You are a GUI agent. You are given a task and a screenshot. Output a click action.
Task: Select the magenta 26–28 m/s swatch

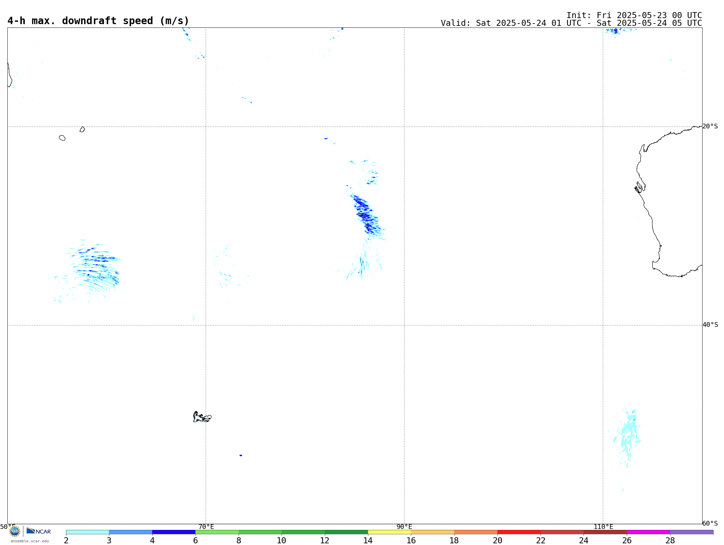point(649,532)
